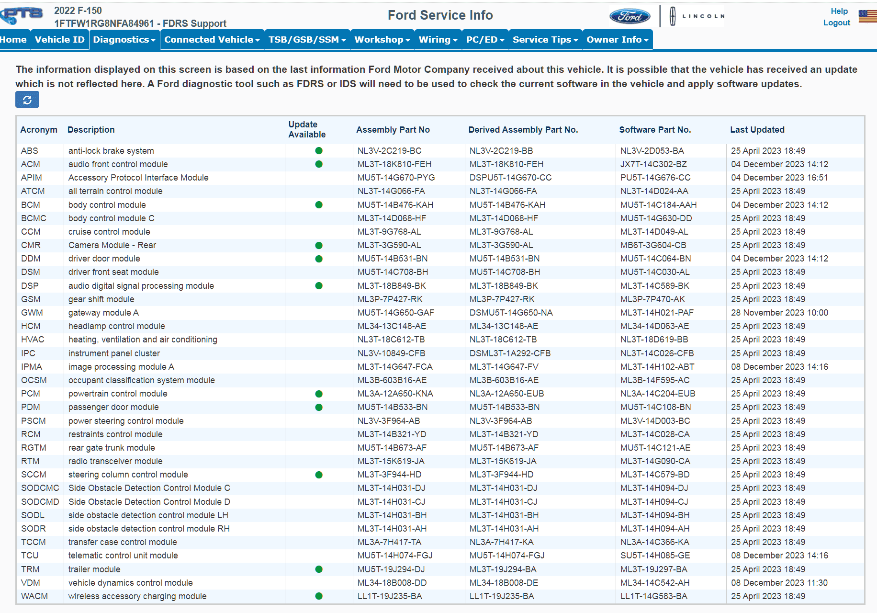Viewport: 877px width, 613px height.
Task: Click green update dot for trailer module
Action: 319,569
